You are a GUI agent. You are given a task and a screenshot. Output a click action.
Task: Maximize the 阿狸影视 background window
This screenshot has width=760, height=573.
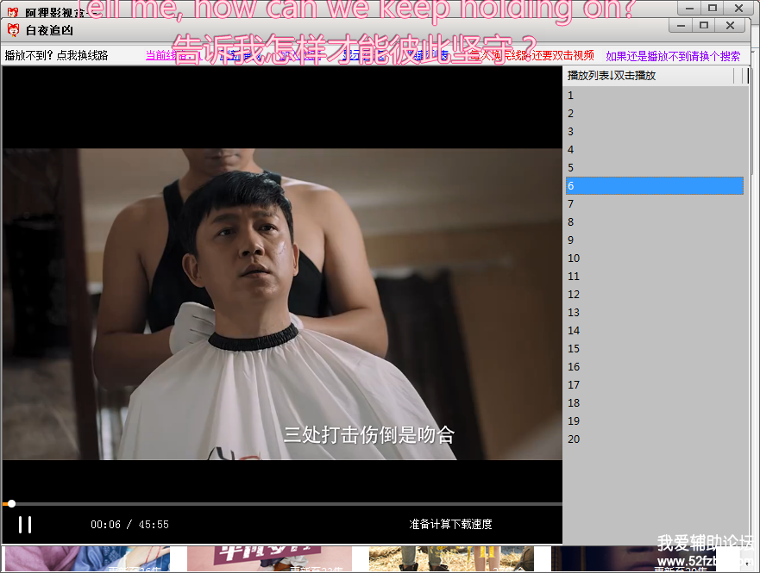(712, 8)
